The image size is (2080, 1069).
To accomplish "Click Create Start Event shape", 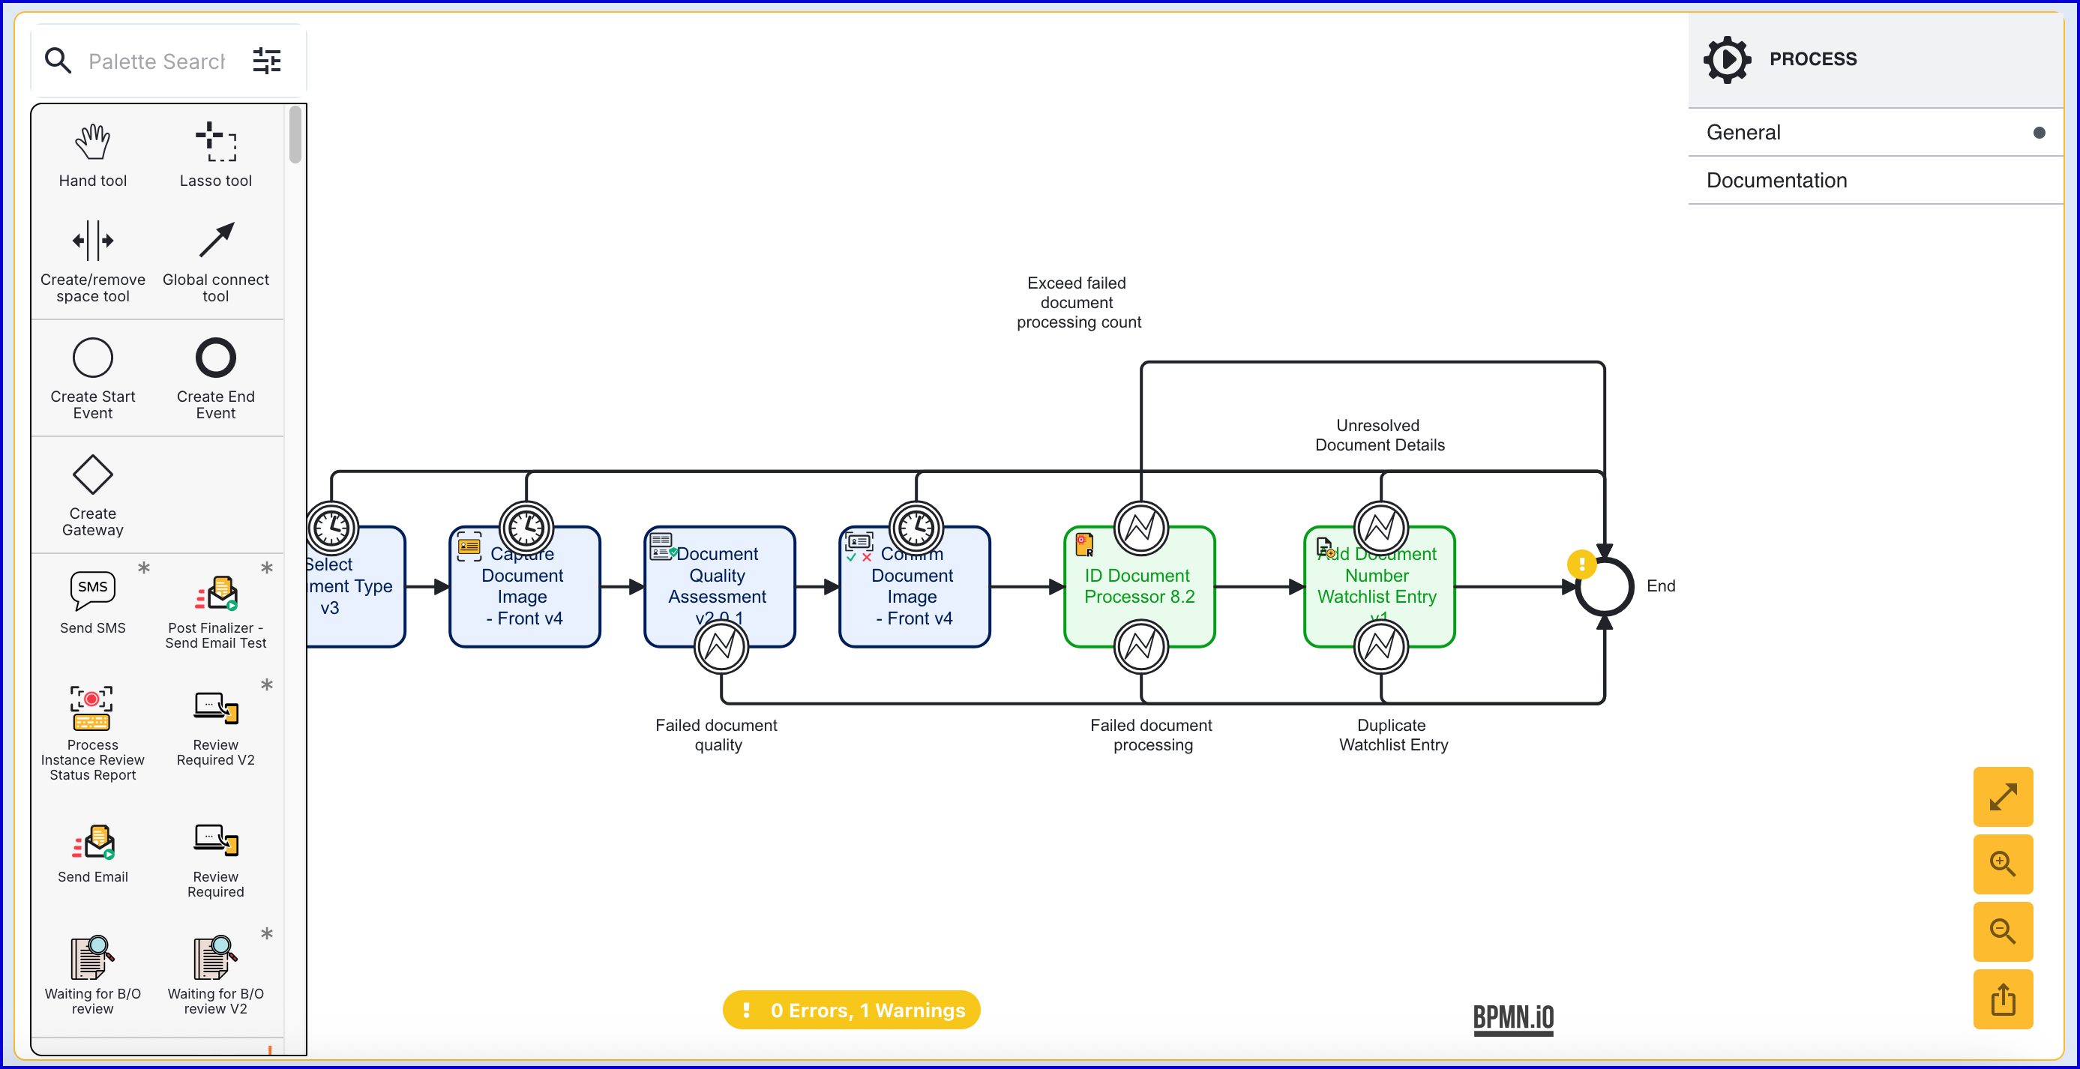I will tap(92, 358).
